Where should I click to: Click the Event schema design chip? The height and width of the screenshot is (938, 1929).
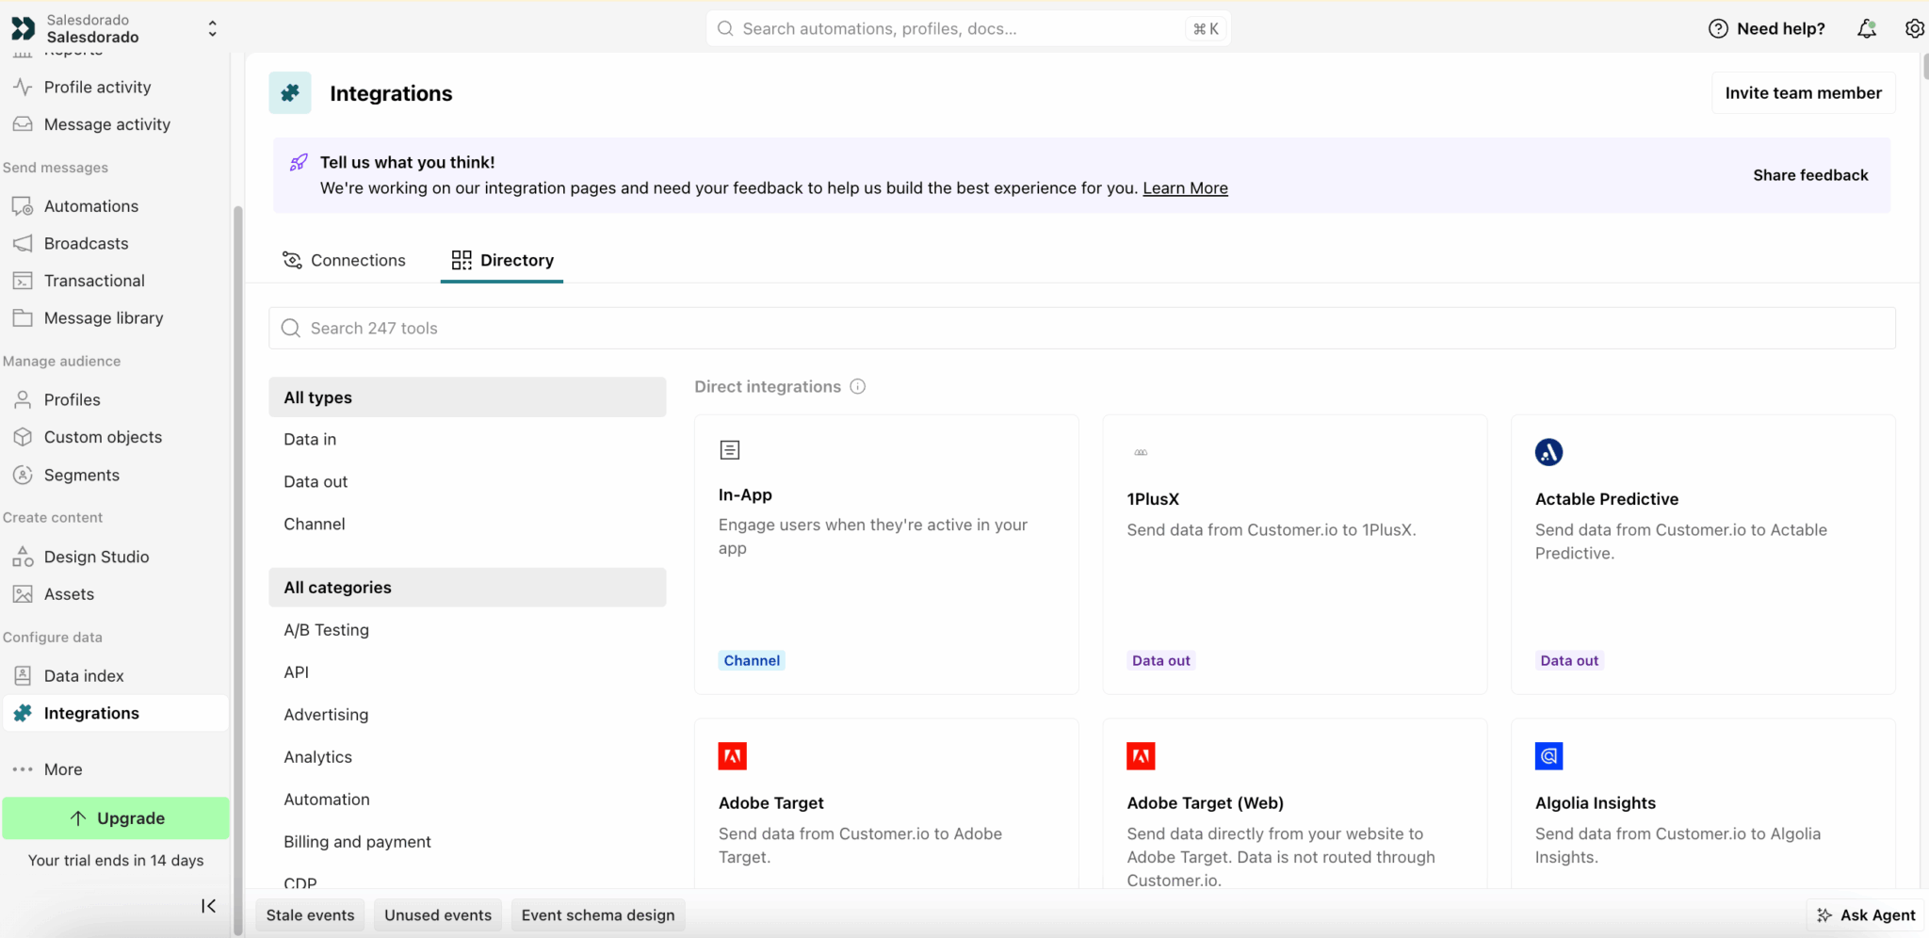(598, 915)
